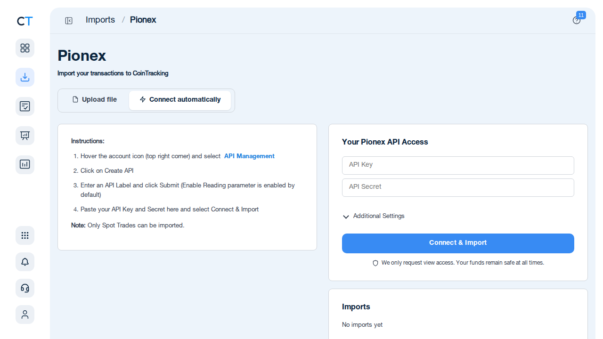Expand Additional Settings
This screenshot has height=339, width=603.
pyautogui.click(x=374, y=216)
